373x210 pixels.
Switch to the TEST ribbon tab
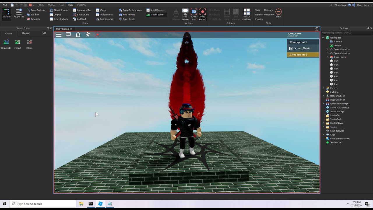61,5
